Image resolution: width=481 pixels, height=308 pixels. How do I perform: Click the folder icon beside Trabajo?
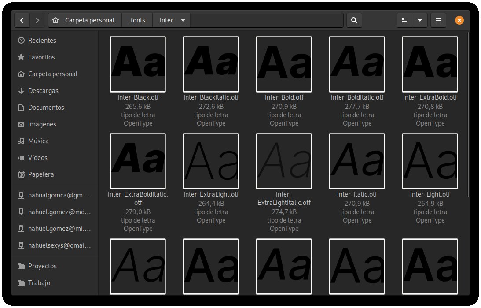(x=21, y=283)
